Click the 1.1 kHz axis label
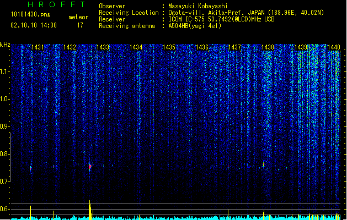Image resolution: width=347 pixels, height=220 pixels. (5, 71)
